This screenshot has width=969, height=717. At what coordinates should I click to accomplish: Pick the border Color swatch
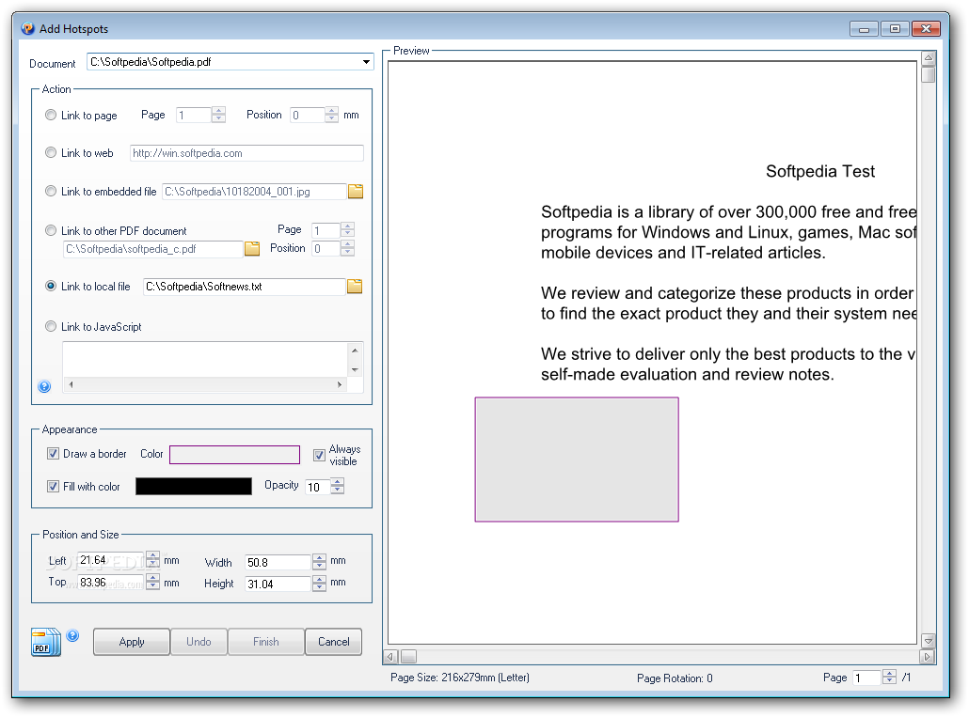coord(235,455)
